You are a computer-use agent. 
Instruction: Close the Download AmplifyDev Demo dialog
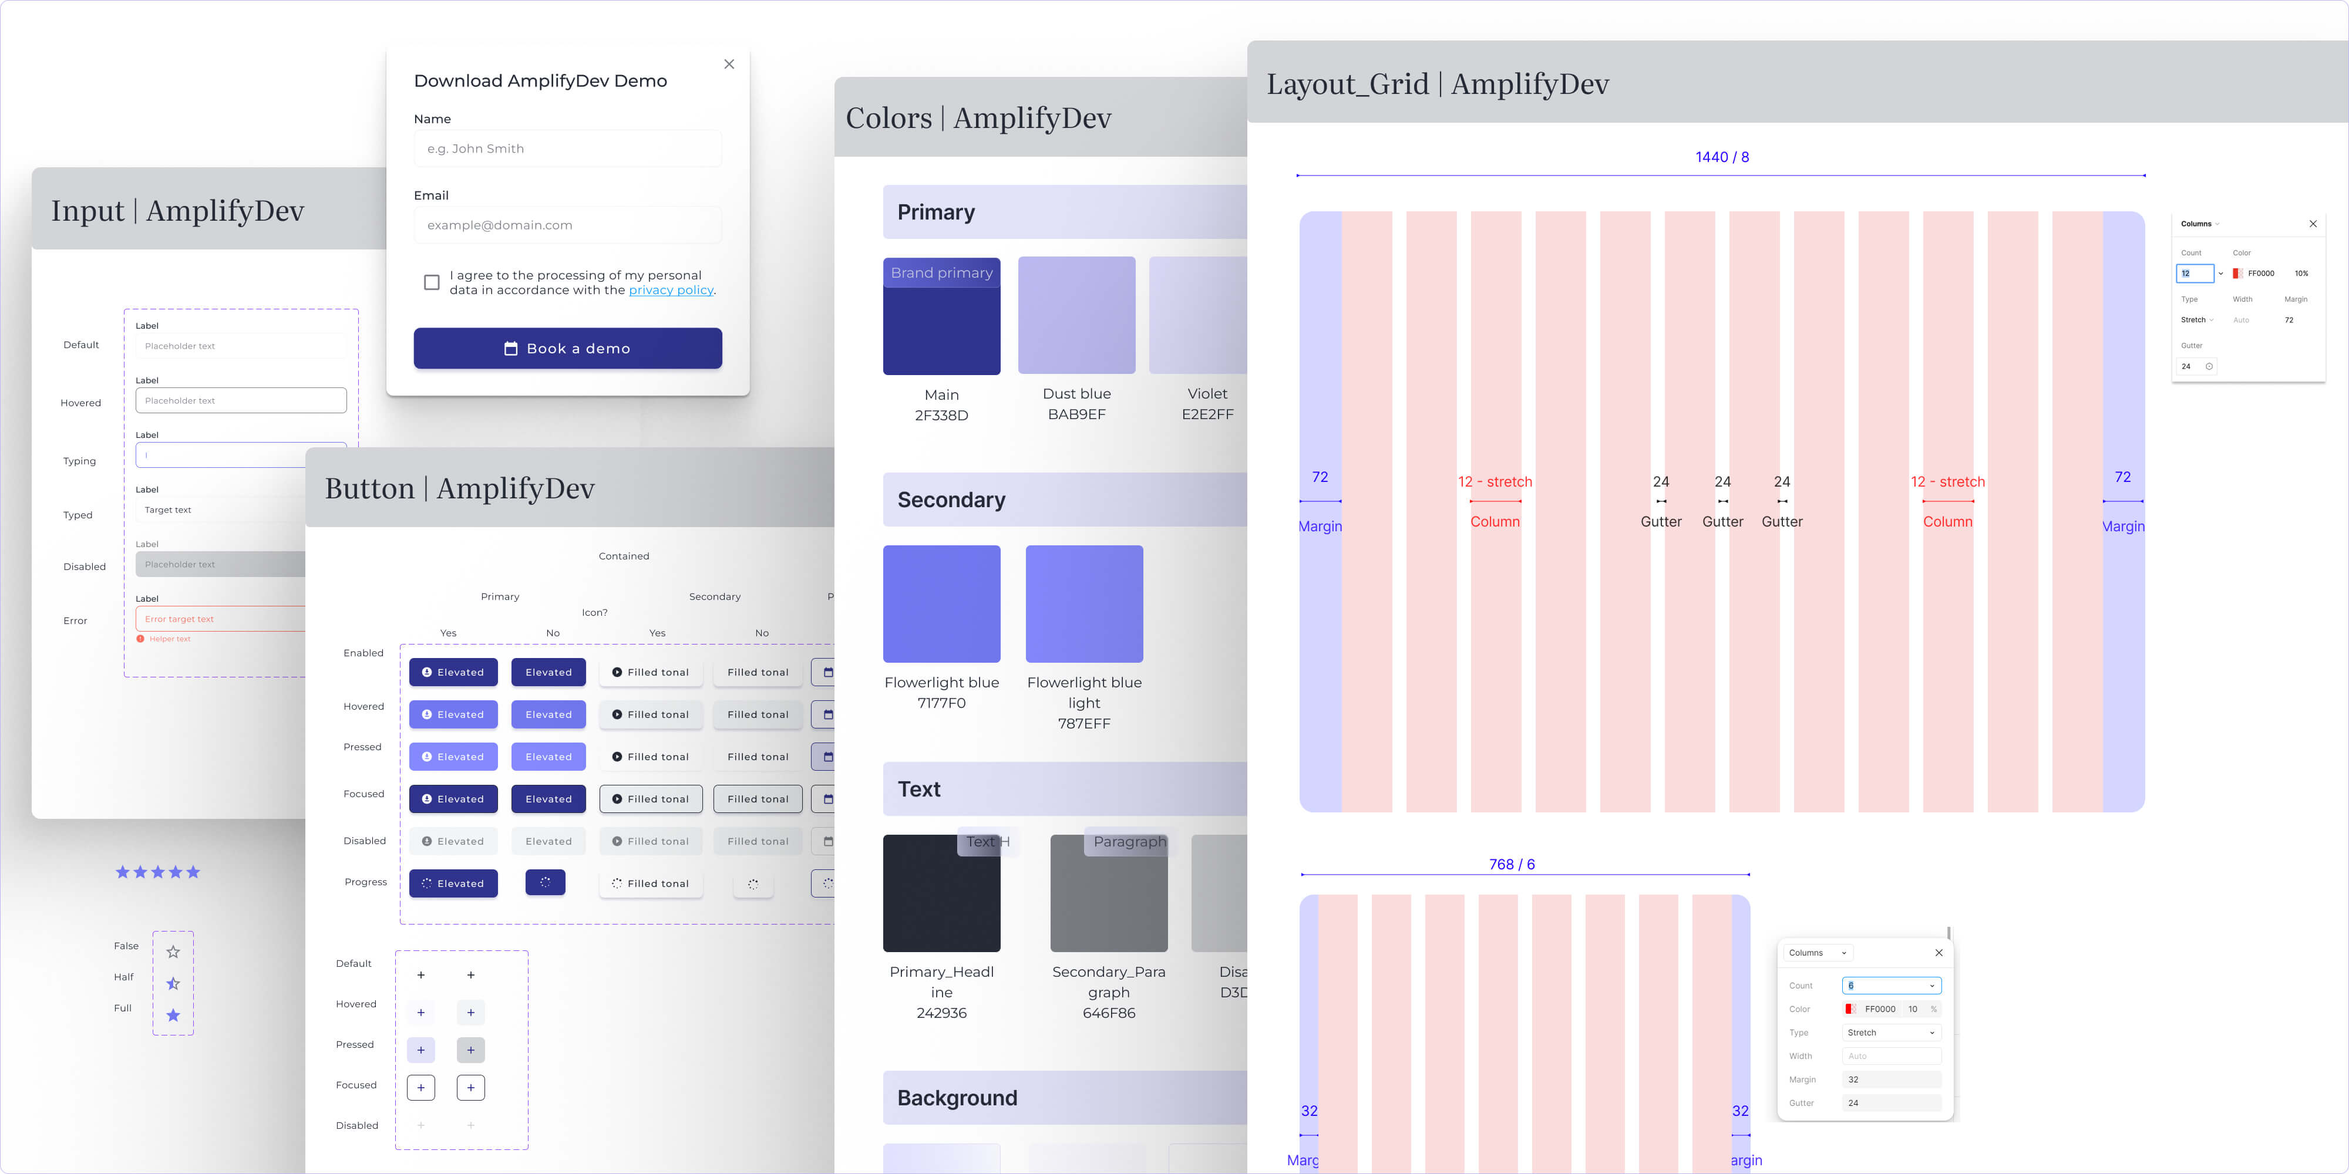[729, 64]
